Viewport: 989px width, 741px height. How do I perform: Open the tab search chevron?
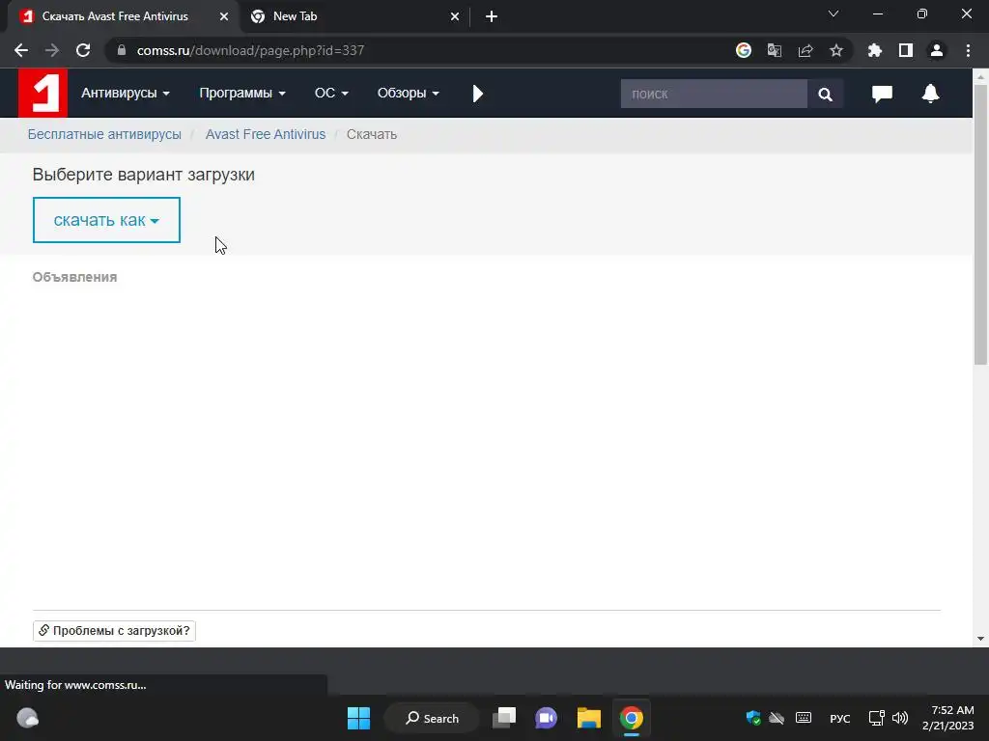(x=834, y=14)
